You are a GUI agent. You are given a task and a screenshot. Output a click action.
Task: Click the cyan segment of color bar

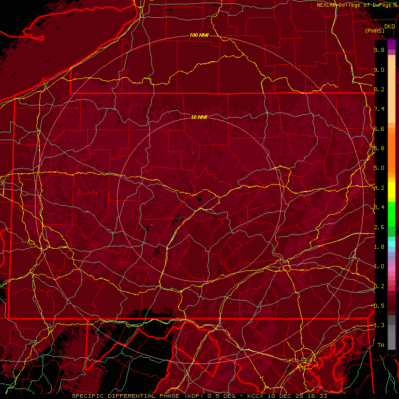click(x=391, y=244)
